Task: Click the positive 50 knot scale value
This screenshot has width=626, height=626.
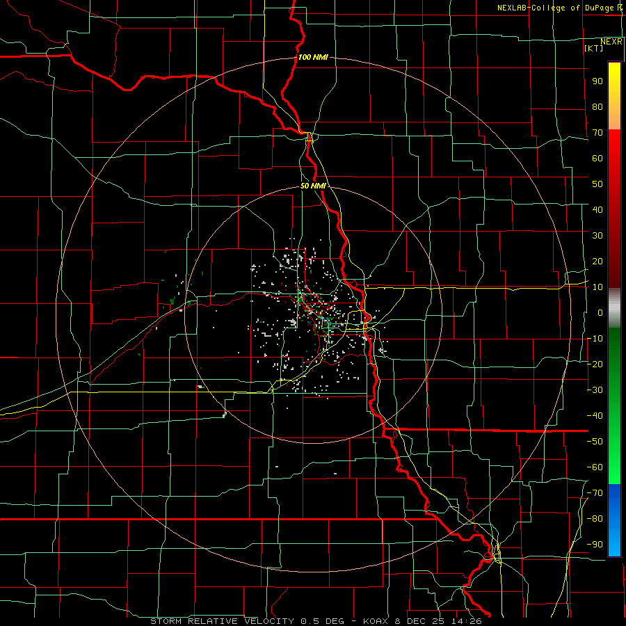Action: point(597,184)
